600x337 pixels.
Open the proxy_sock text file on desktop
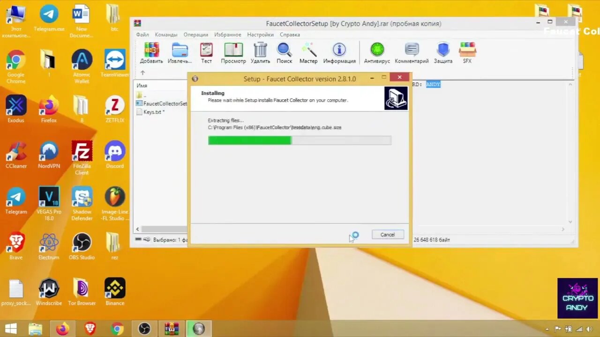(16, 292)
